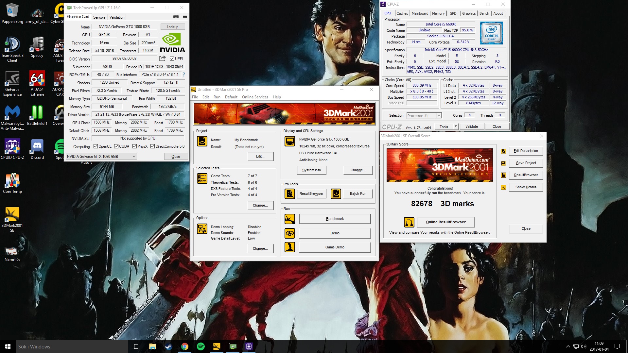
Task: Click the Benchmark button
Action: pyautogui.click(x=335, y=219)
